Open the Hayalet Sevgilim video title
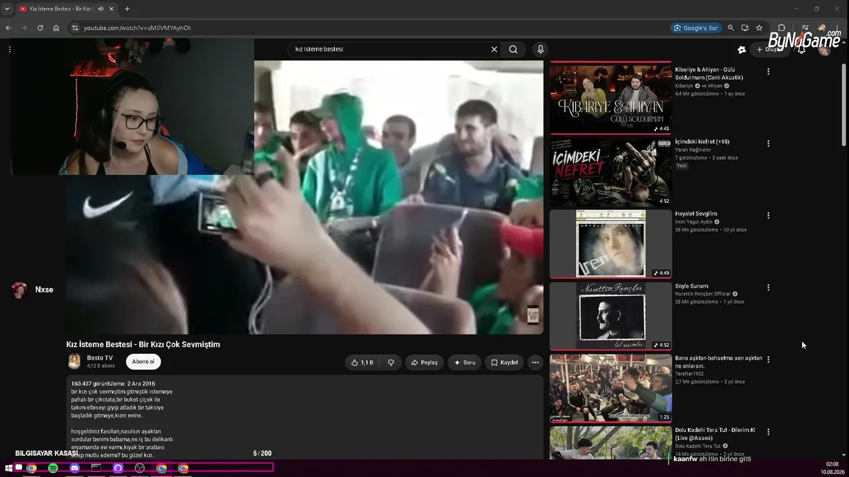This screenshot has height=477, width=849. click(696, 214)
